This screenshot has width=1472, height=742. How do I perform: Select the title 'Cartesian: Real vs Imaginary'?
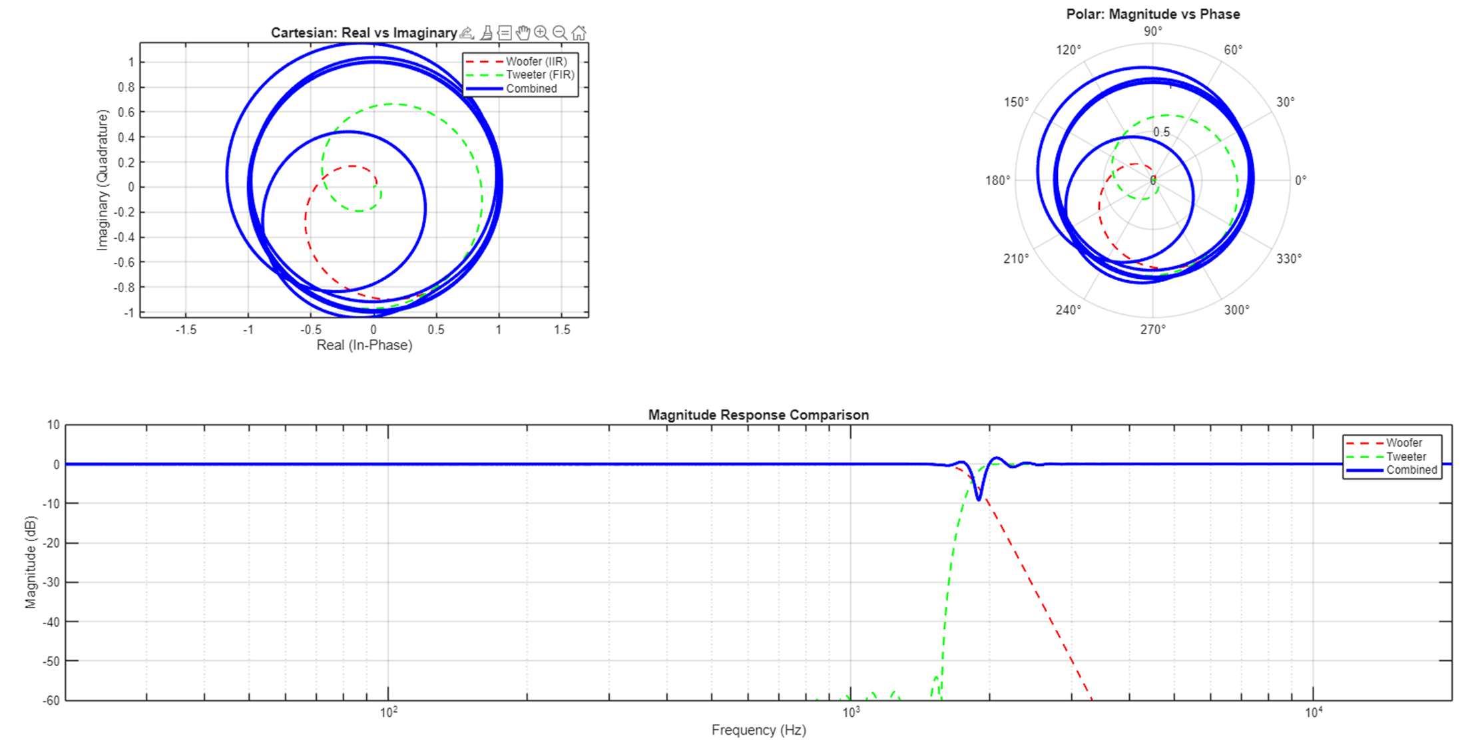coord(364,33)
